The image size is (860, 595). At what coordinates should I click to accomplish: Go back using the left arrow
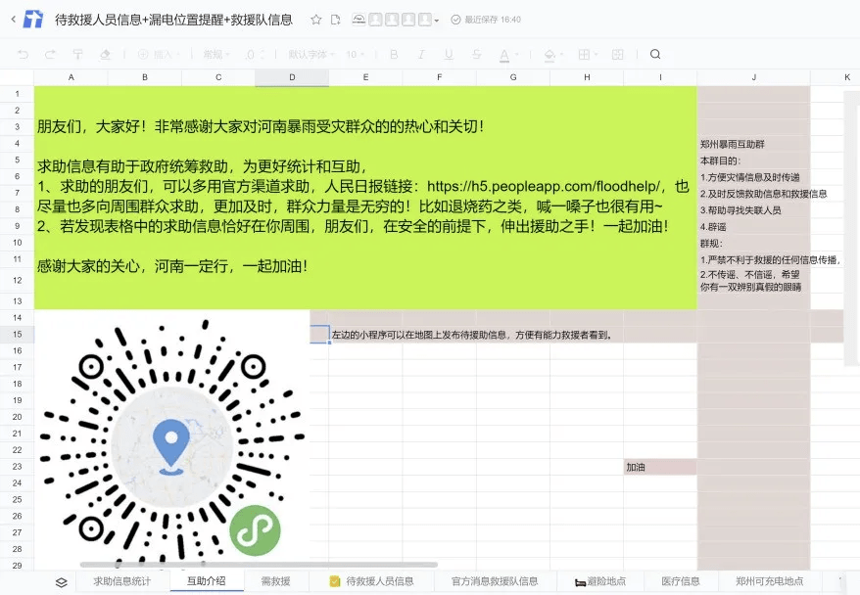[14, 20]
